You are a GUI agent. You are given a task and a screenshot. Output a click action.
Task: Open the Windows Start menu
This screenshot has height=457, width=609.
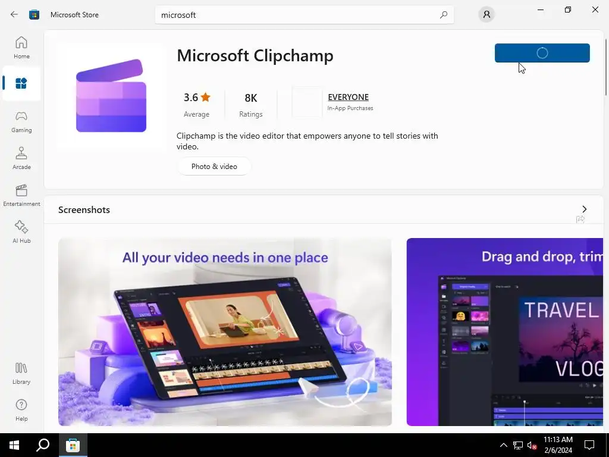(x=14, y=445)
